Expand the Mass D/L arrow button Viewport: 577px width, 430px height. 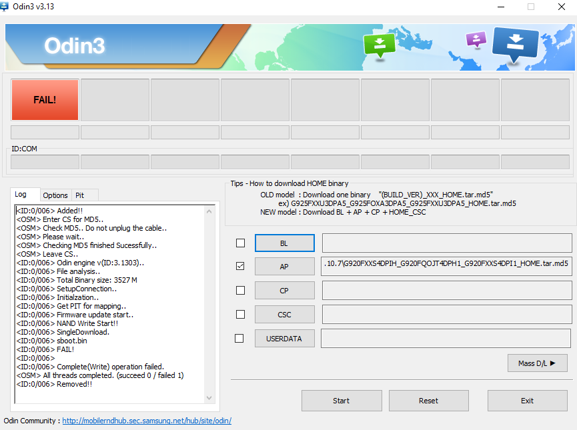(537, 363)
